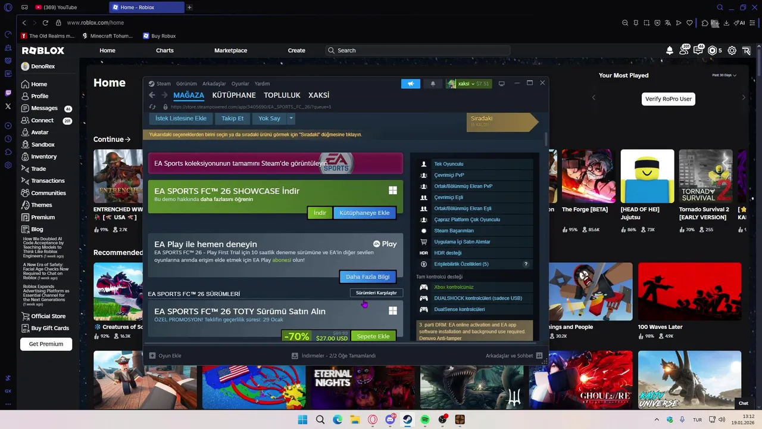Go back in Steam store navigation
The height and width of the screenshot is (429, 762).
(x=152, y=95)
